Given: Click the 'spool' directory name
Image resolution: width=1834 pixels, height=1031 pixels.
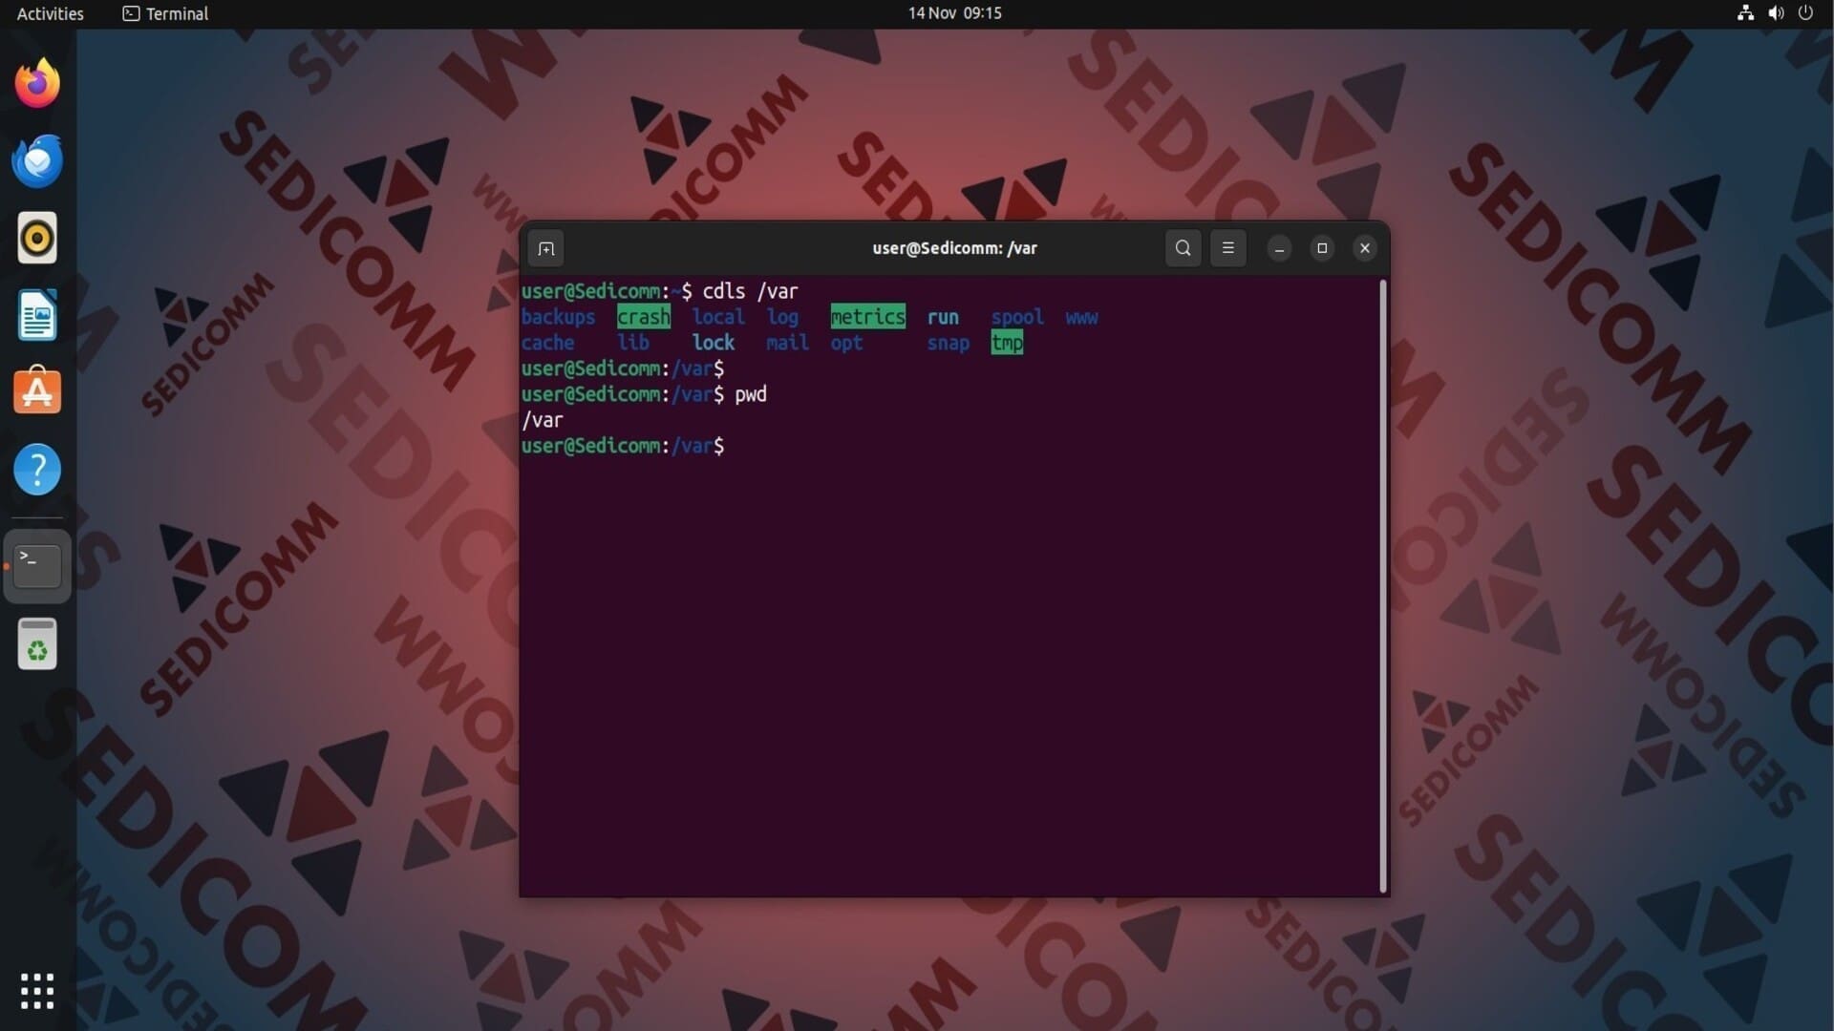Looking at the screenshot, I should 1017,317.
